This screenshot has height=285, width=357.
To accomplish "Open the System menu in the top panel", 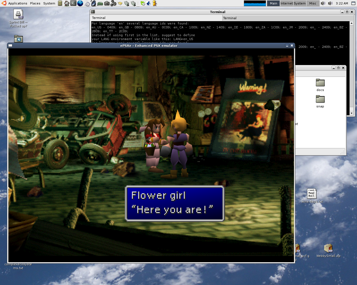I will coord(49,3).
